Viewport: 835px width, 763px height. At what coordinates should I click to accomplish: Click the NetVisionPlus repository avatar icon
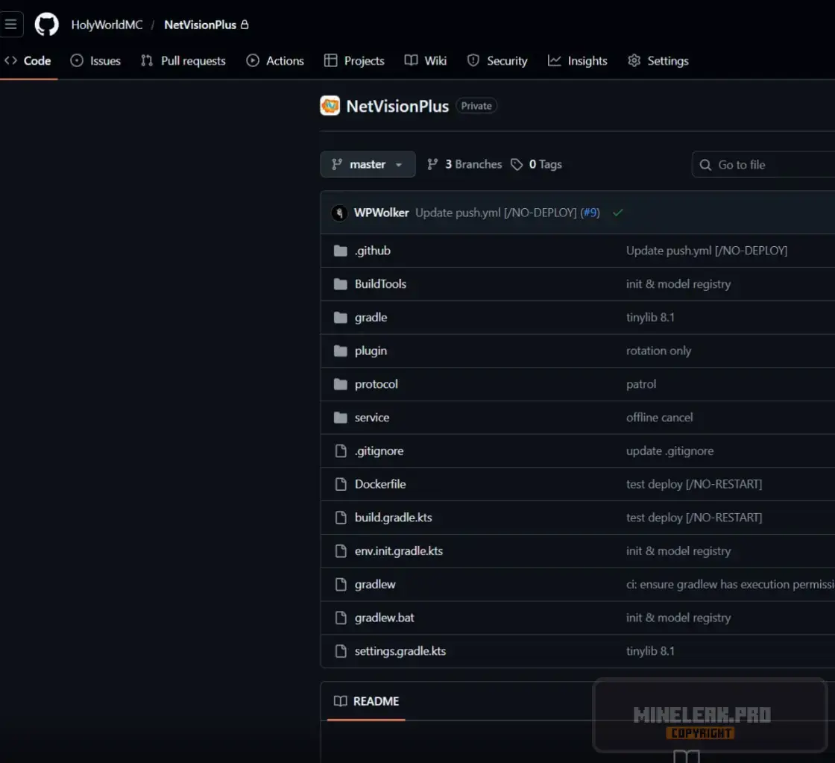330,106
